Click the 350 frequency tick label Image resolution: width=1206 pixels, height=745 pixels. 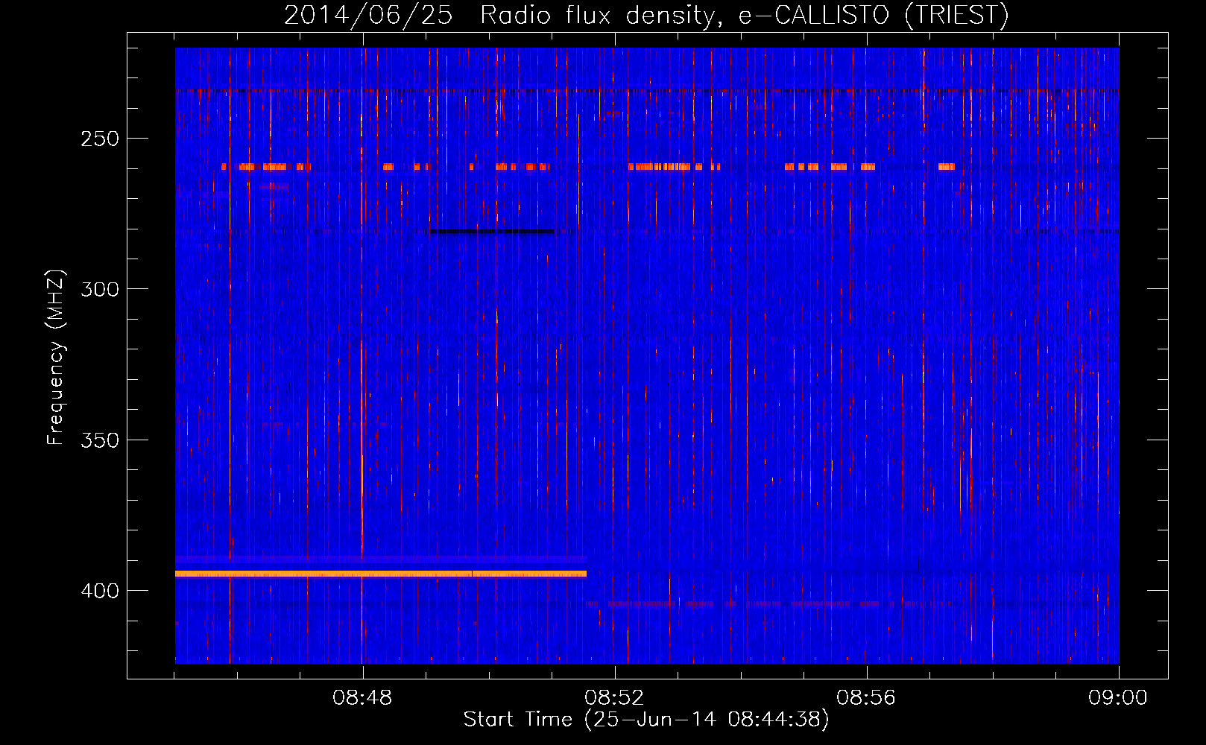coord(100,440)
